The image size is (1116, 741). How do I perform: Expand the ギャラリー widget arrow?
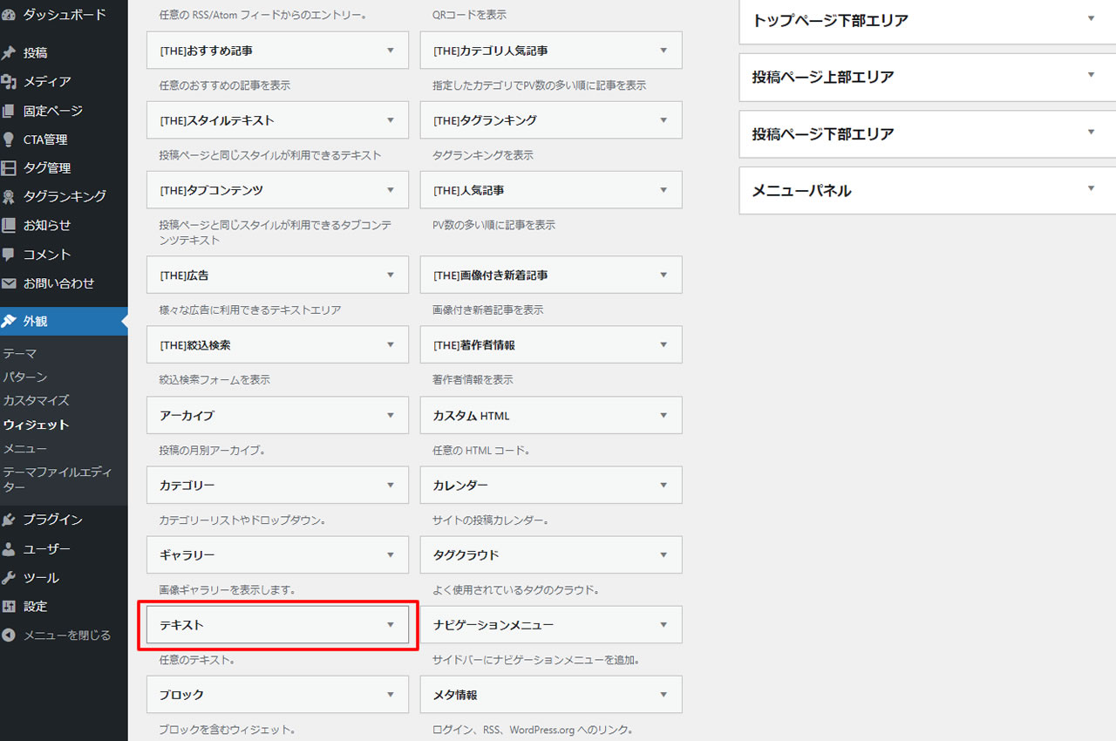(391, 554)
